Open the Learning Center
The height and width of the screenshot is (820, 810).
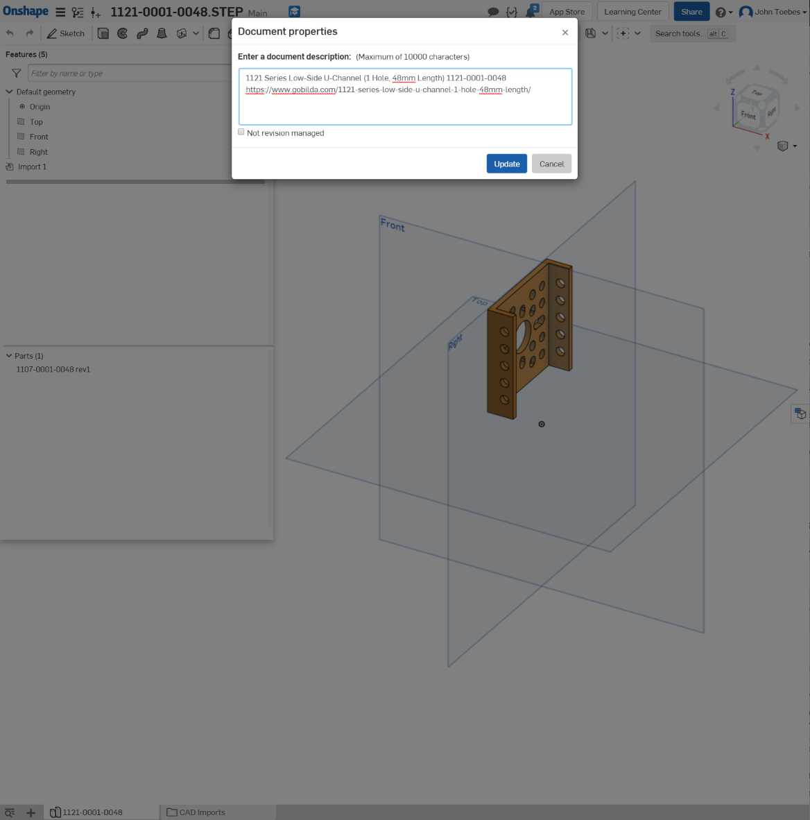coord(632,12)
